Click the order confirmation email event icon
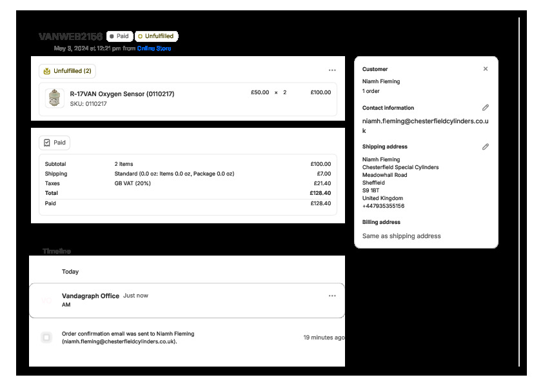 tap(46, 337)
